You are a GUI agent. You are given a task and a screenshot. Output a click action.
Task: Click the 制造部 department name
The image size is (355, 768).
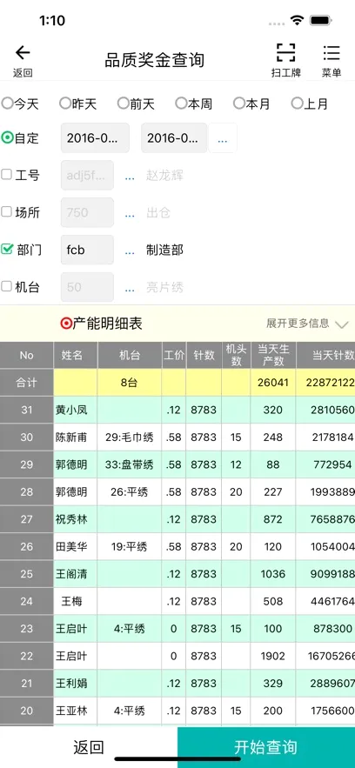point(164,250)
